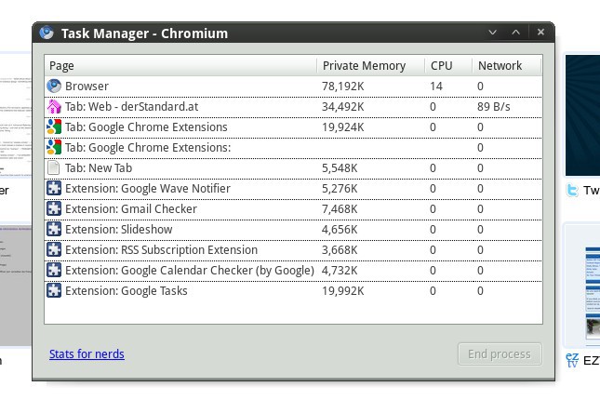Click the puzzle icon beside Google Wave Notifier

click(x=54, y=189)
